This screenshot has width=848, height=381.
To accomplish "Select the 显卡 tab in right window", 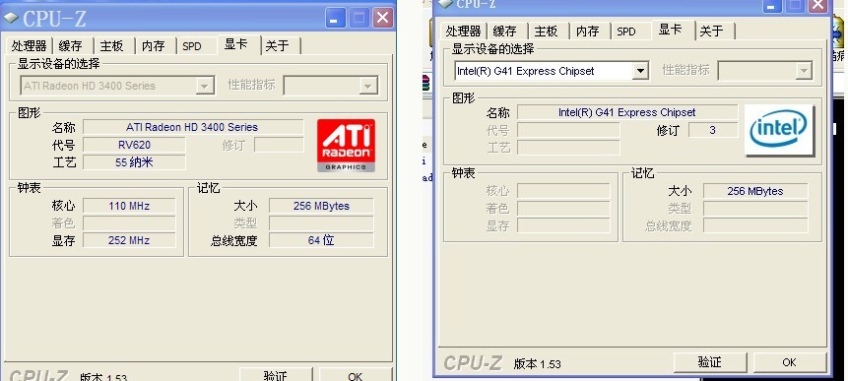I will pyautogui.click(x=671, y=30).
